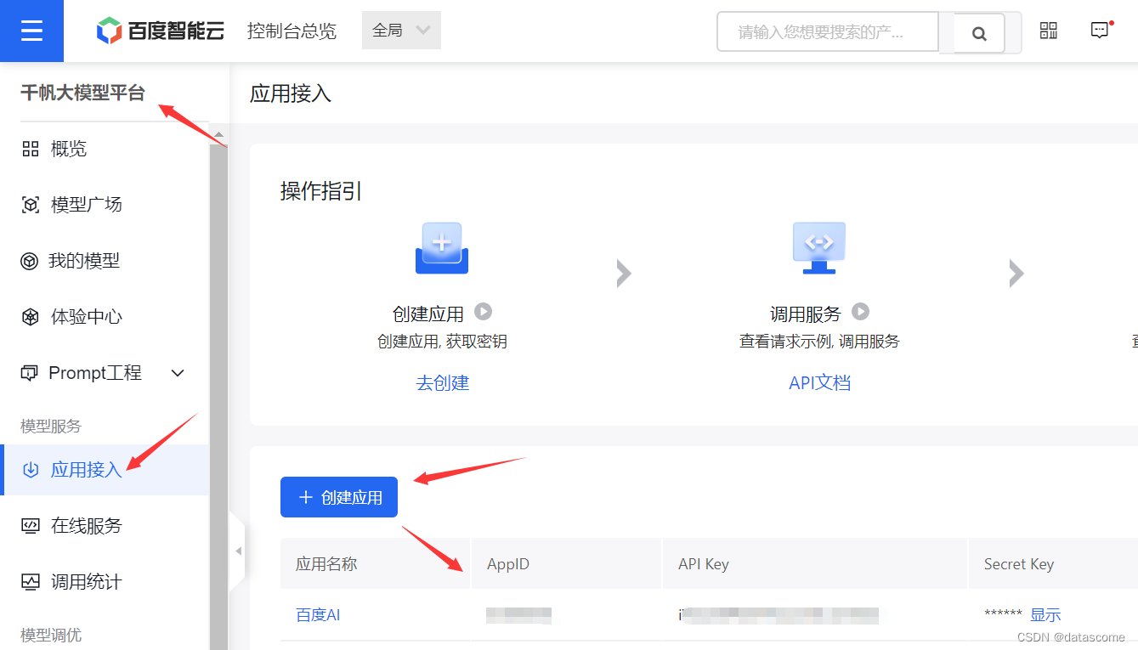Click the 千帆大模型平台 sidebar title

(x=83, y=93)
